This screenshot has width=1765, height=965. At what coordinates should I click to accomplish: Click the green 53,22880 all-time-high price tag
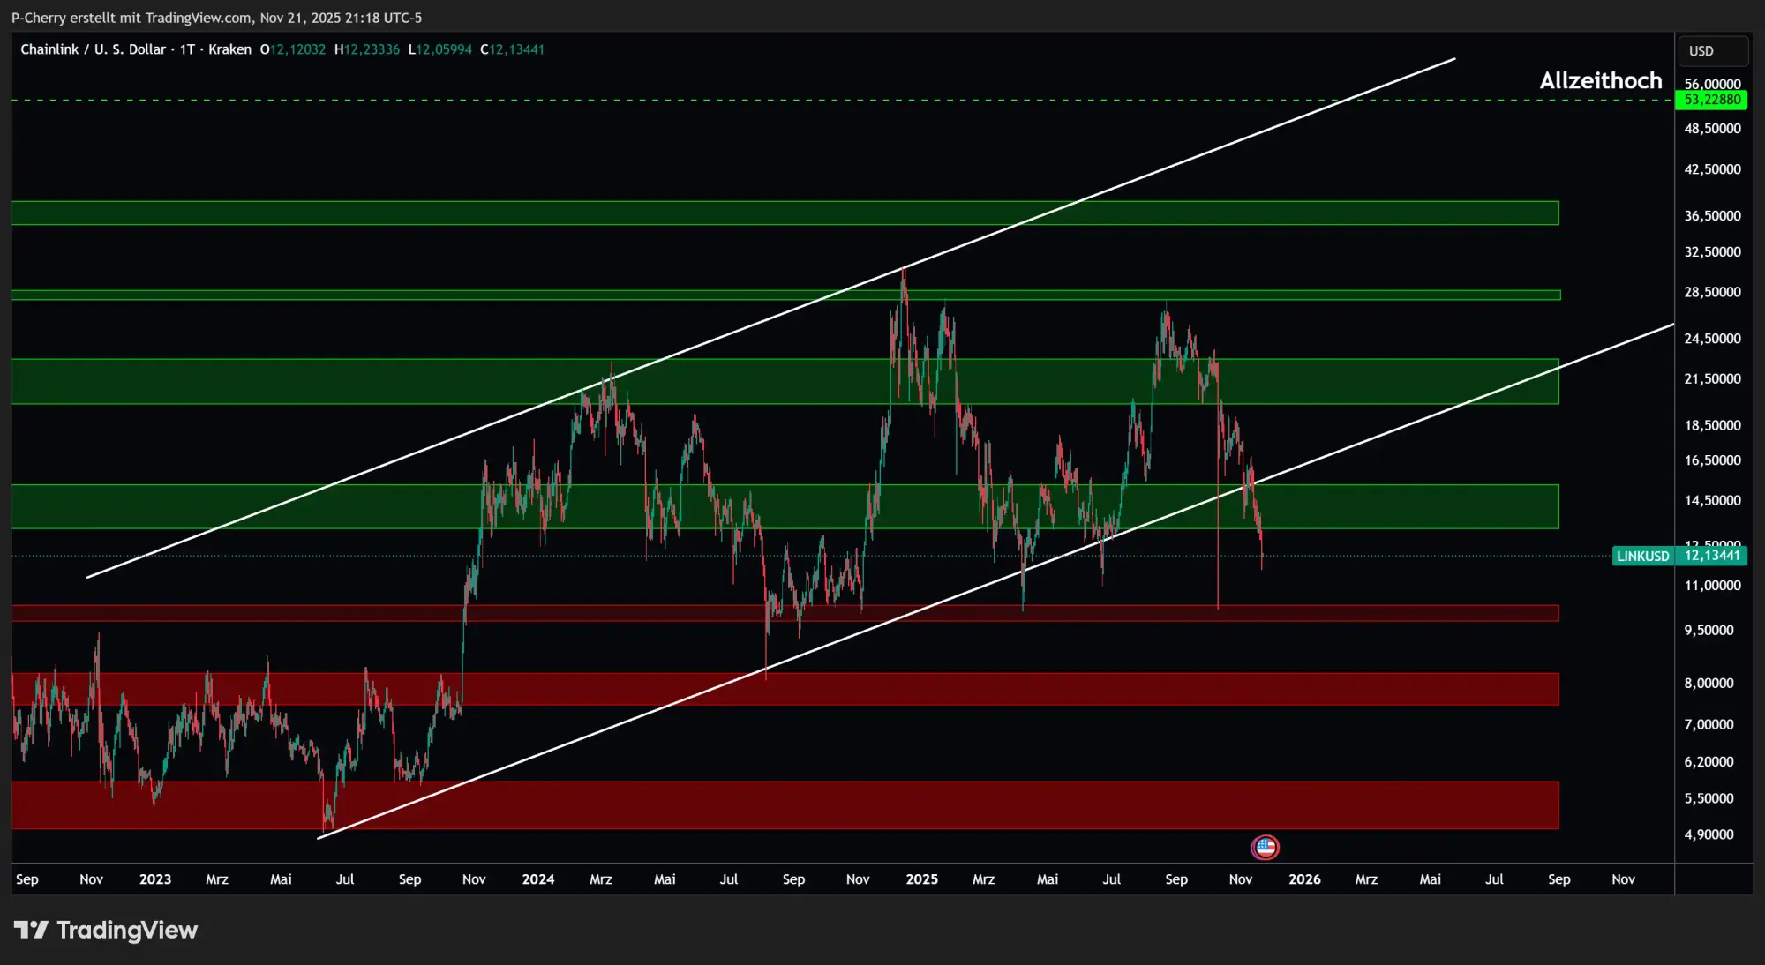click(x=1711, y=100)
